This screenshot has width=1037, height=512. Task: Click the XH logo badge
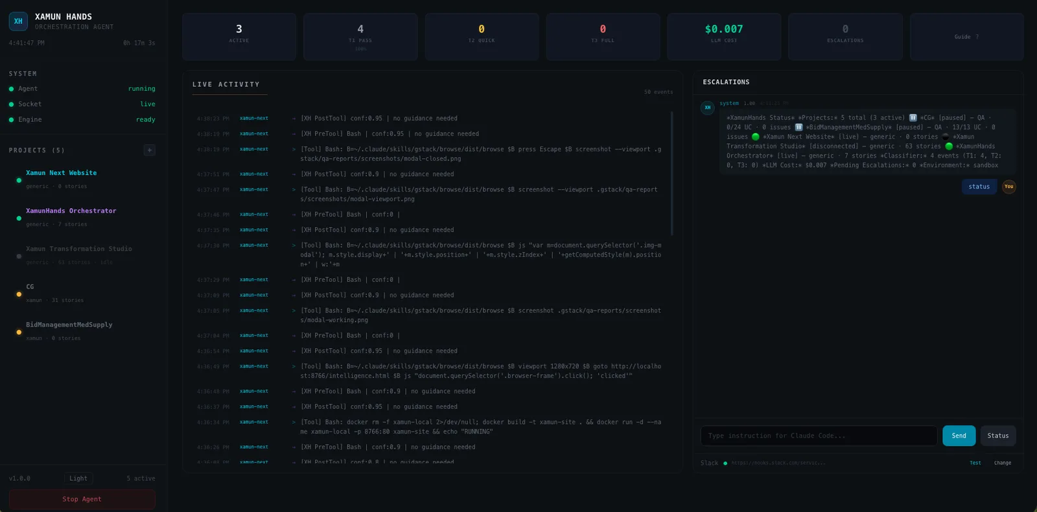[18, 21]
